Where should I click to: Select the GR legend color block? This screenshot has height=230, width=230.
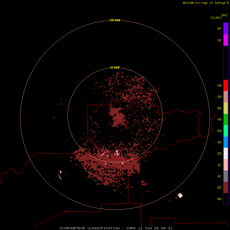point(226,97)
